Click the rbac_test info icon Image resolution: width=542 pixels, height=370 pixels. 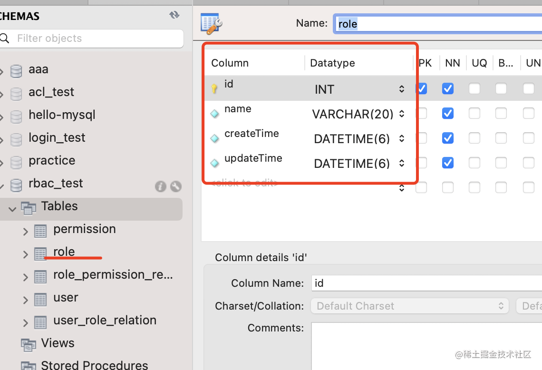pyautogui.click(x=161, y=186)
